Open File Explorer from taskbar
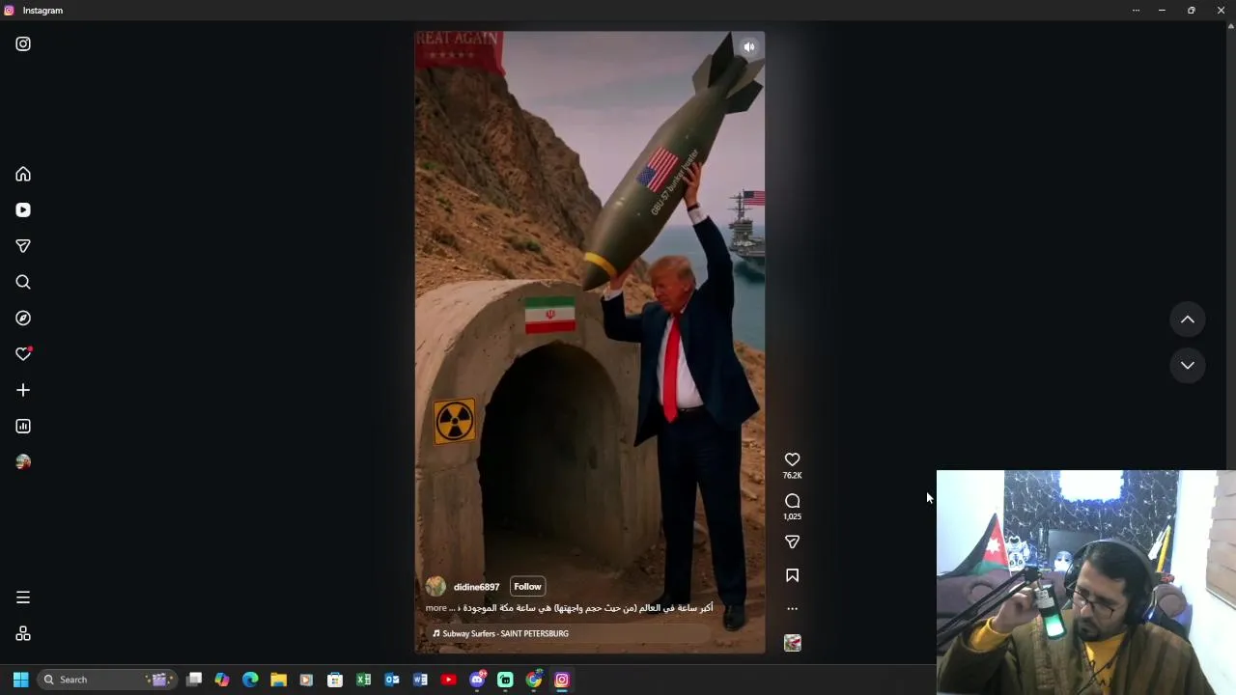The image size is (1236, 695). click(278, 680)
